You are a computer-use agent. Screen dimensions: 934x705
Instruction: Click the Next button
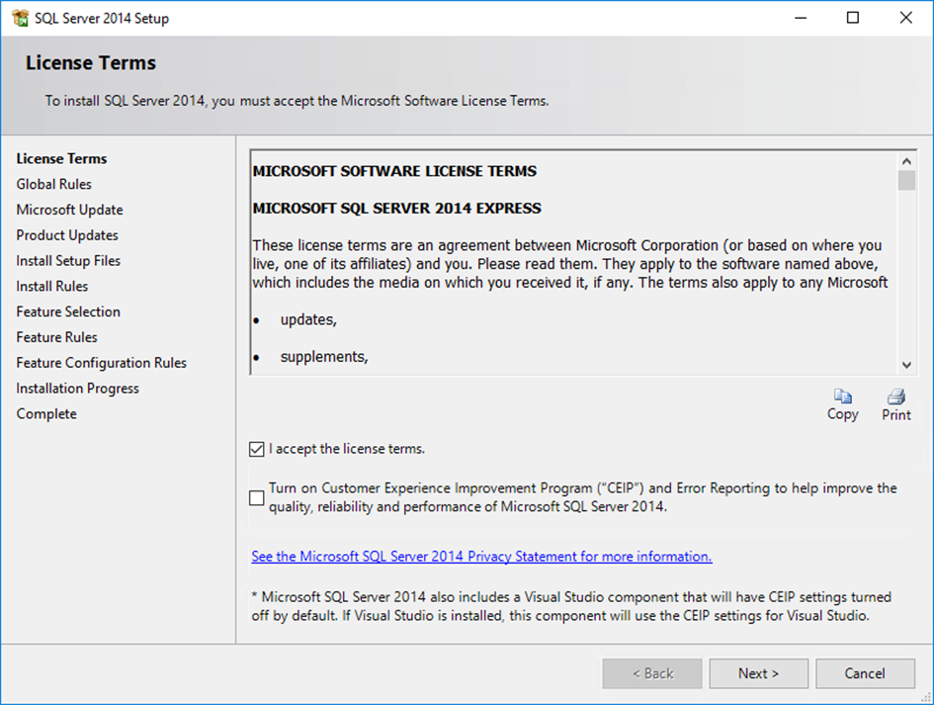click(758, 673)
